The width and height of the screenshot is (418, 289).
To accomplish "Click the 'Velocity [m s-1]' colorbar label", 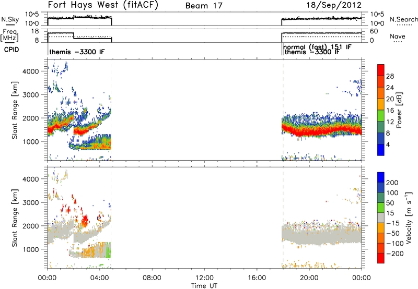I will tap(409, 218).
